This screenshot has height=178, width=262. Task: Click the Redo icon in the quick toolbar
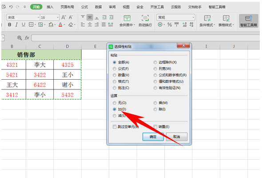click(17, 7)
